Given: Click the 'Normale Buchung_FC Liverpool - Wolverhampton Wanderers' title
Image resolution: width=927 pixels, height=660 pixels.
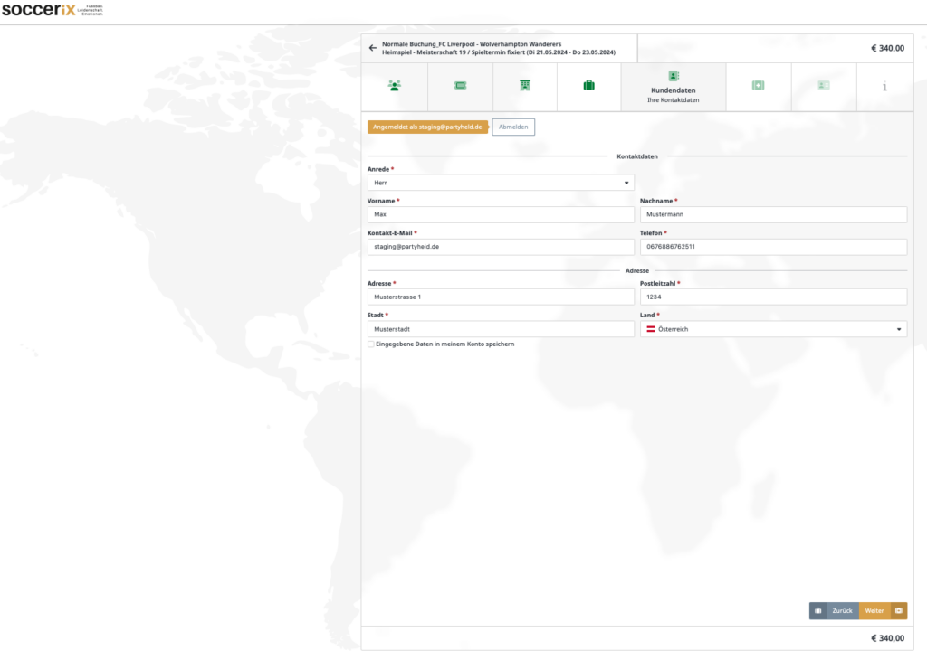Looking at the screenshot, I should click(472, 44).
